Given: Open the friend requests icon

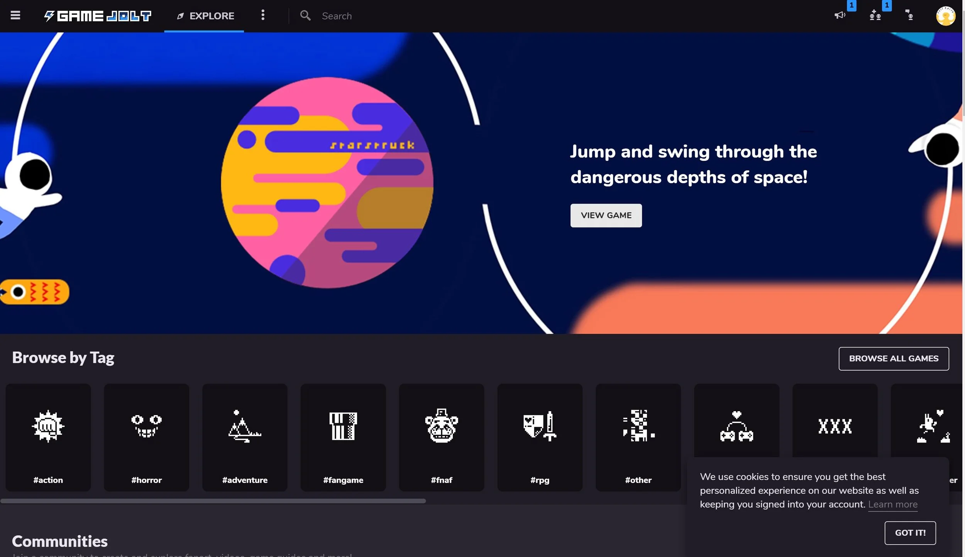Looking at the screenshot, I should pos(875,15).
